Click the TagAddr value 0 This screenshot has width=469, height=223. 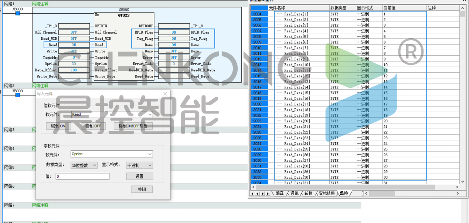point(74,58)
